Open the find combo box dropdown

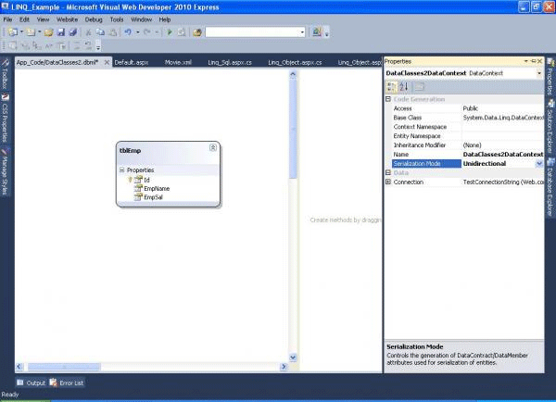tap(302, 32)
